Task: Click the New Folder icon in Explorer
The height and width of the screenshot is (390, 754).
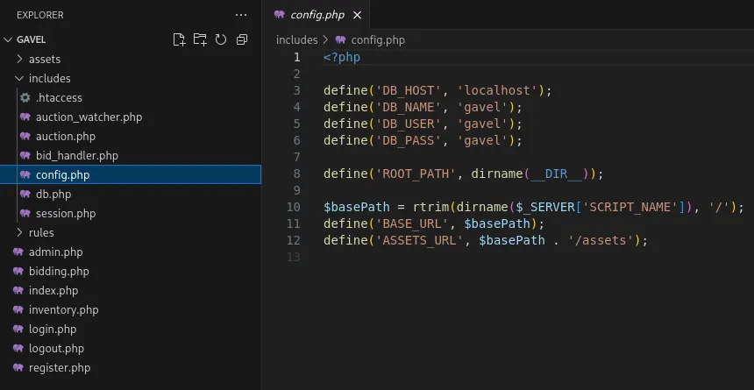Action: click(x=200, y=39)
